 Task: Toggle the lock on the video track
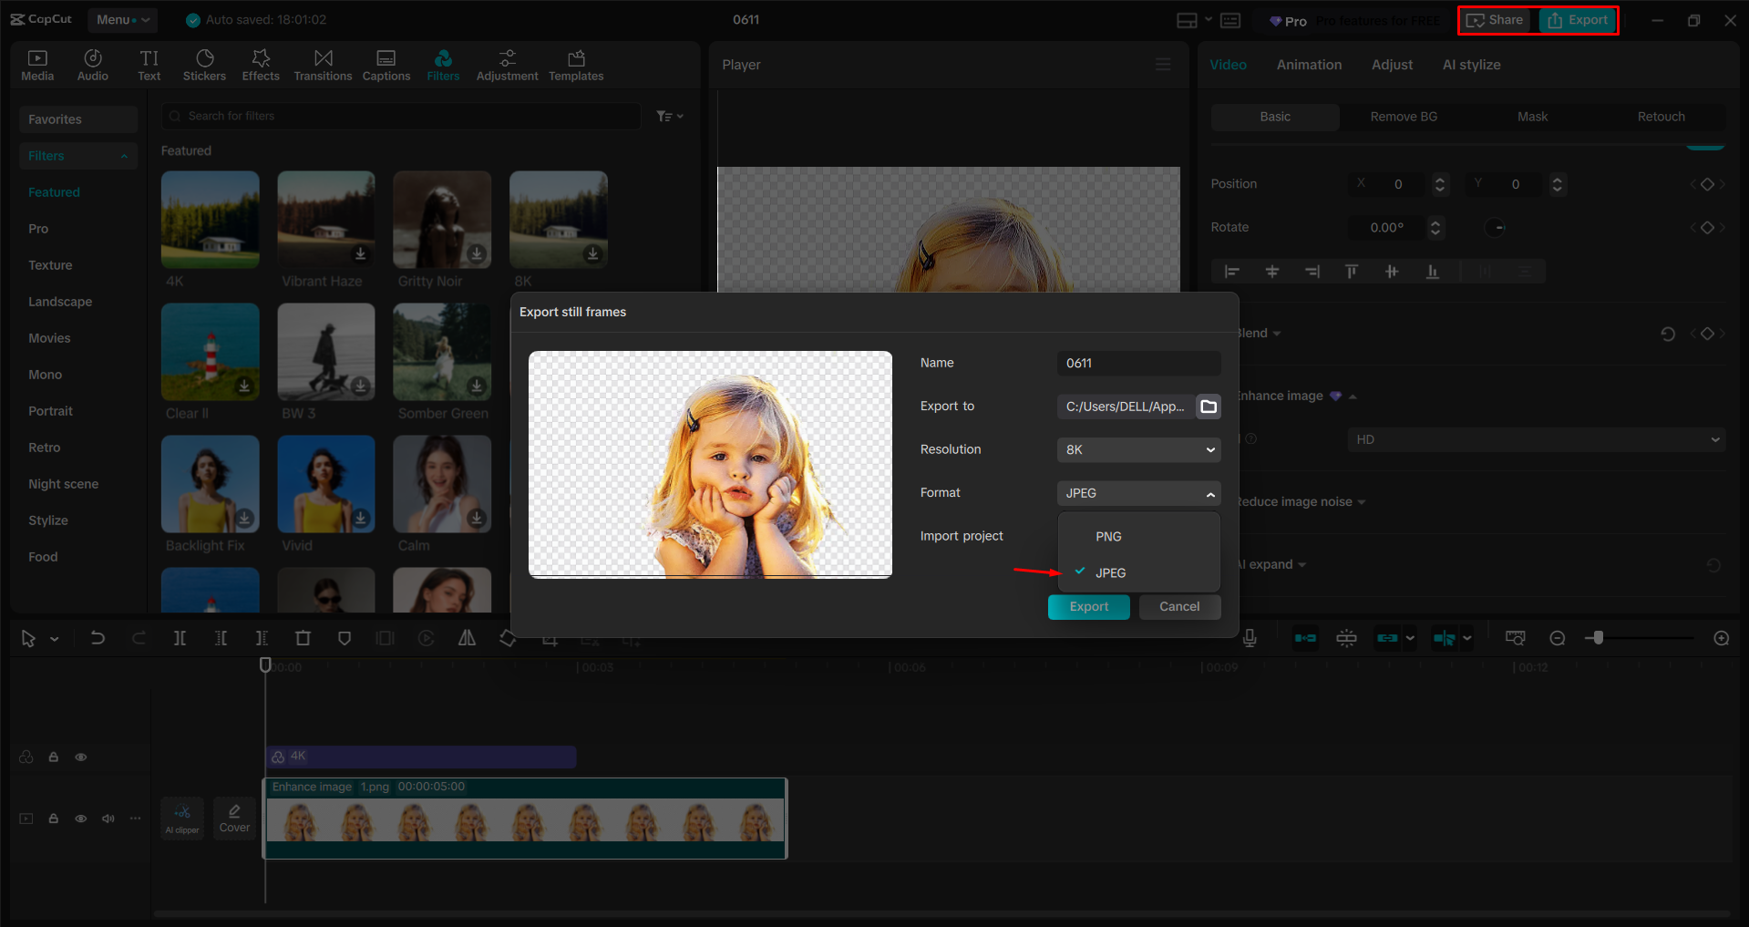[53, 818]
